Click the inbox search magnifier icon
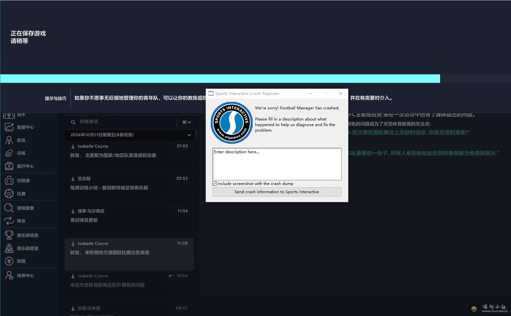Screen dimensions: 511x316 [73, 122]
